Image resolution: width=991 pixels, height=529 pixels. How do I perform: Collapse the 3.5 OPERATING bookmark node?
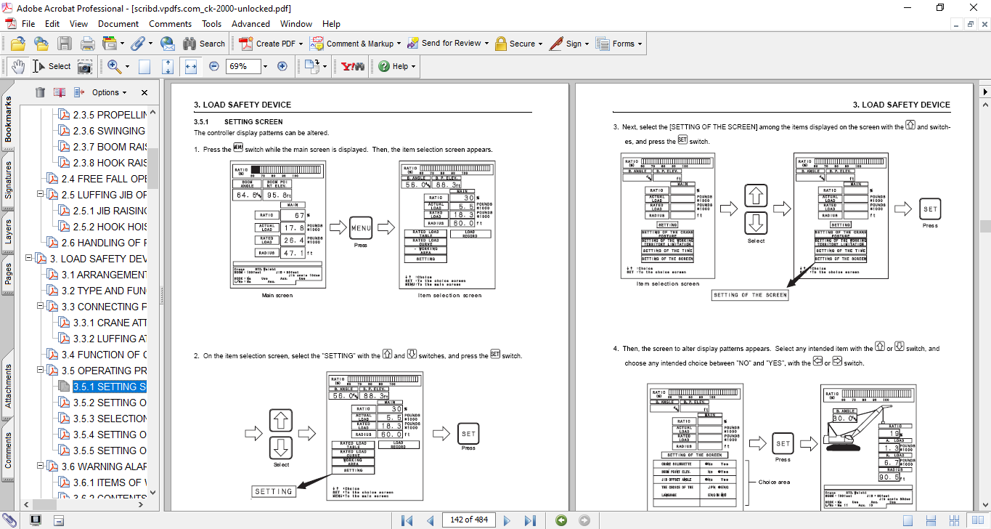(x=41, y=371)
